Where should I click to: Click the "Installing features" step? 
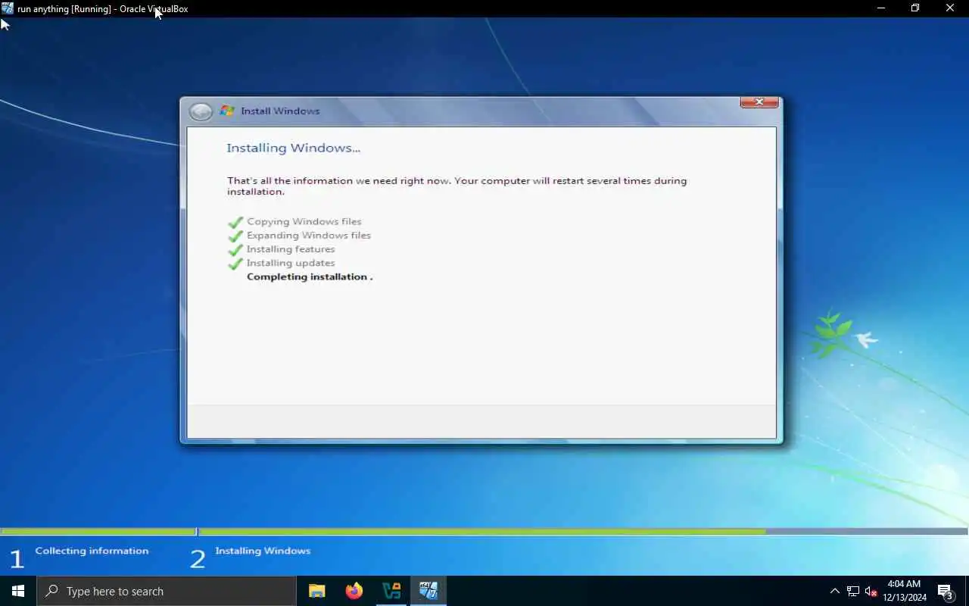click(x=291, y=248)
